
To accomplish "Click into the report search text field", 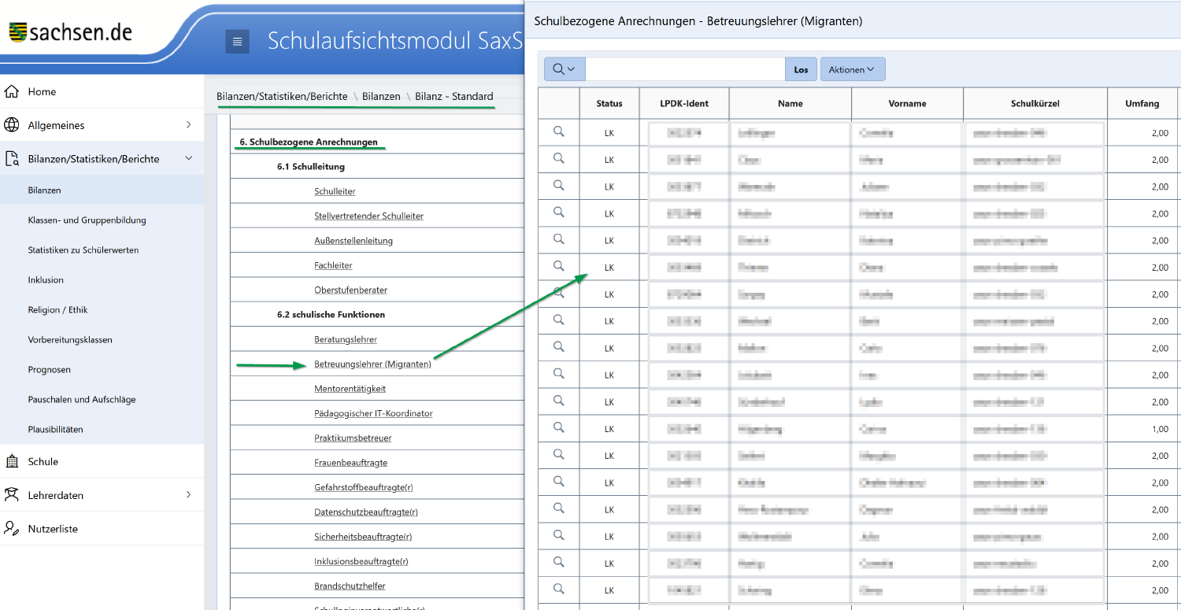I will click(x=684, y=69).
